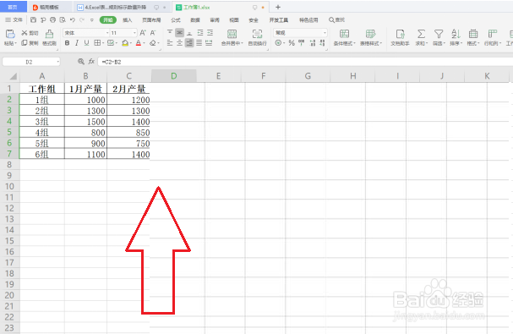Switch to the Insert (插入) ribbon tab
This screenshot has width=513, height=334.
click(x=128, y=20)
